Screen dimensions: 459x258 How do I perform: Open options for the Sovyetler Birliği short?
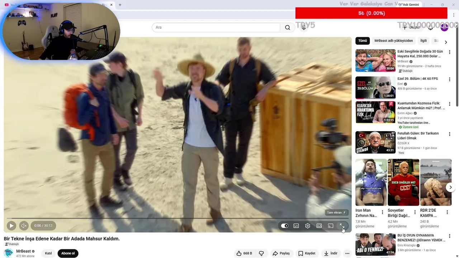(x=415, y=212)
